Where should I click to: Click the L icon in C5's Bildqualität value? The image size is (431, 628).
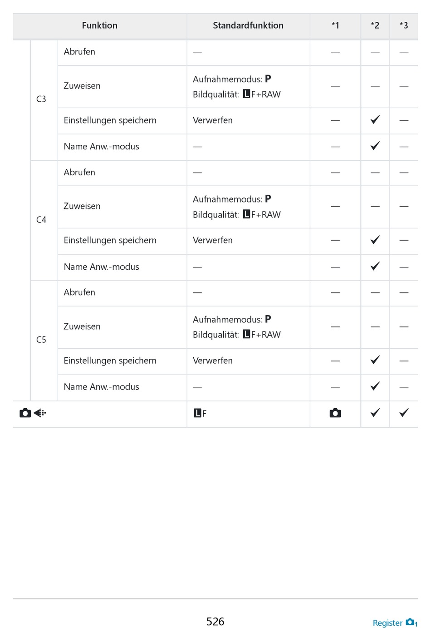point(246,334)
